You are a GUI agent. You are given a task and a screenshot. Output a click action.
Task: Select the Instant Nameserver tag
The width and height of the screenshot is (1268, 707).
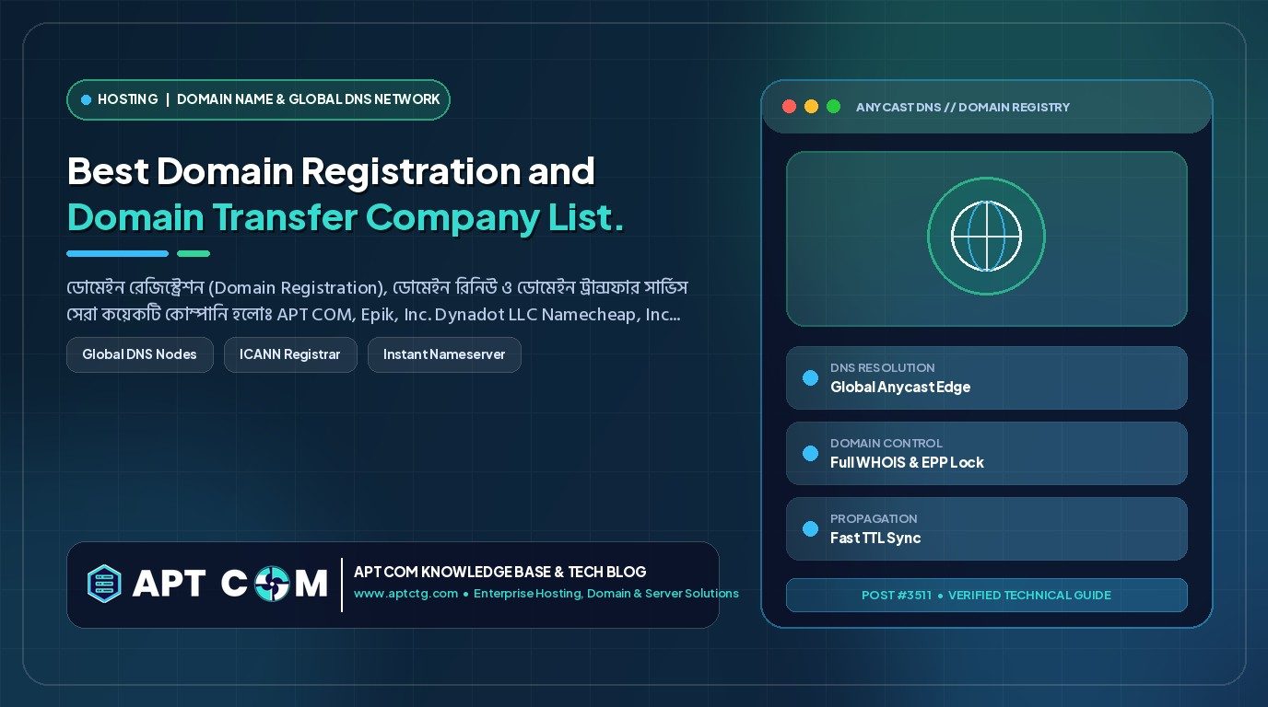(444, 354)
